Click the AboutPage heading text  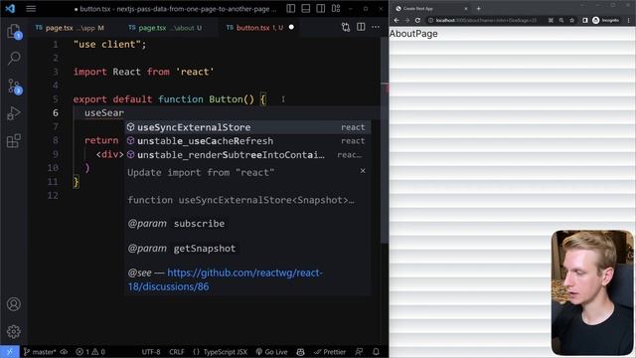(x=413, y=34)
